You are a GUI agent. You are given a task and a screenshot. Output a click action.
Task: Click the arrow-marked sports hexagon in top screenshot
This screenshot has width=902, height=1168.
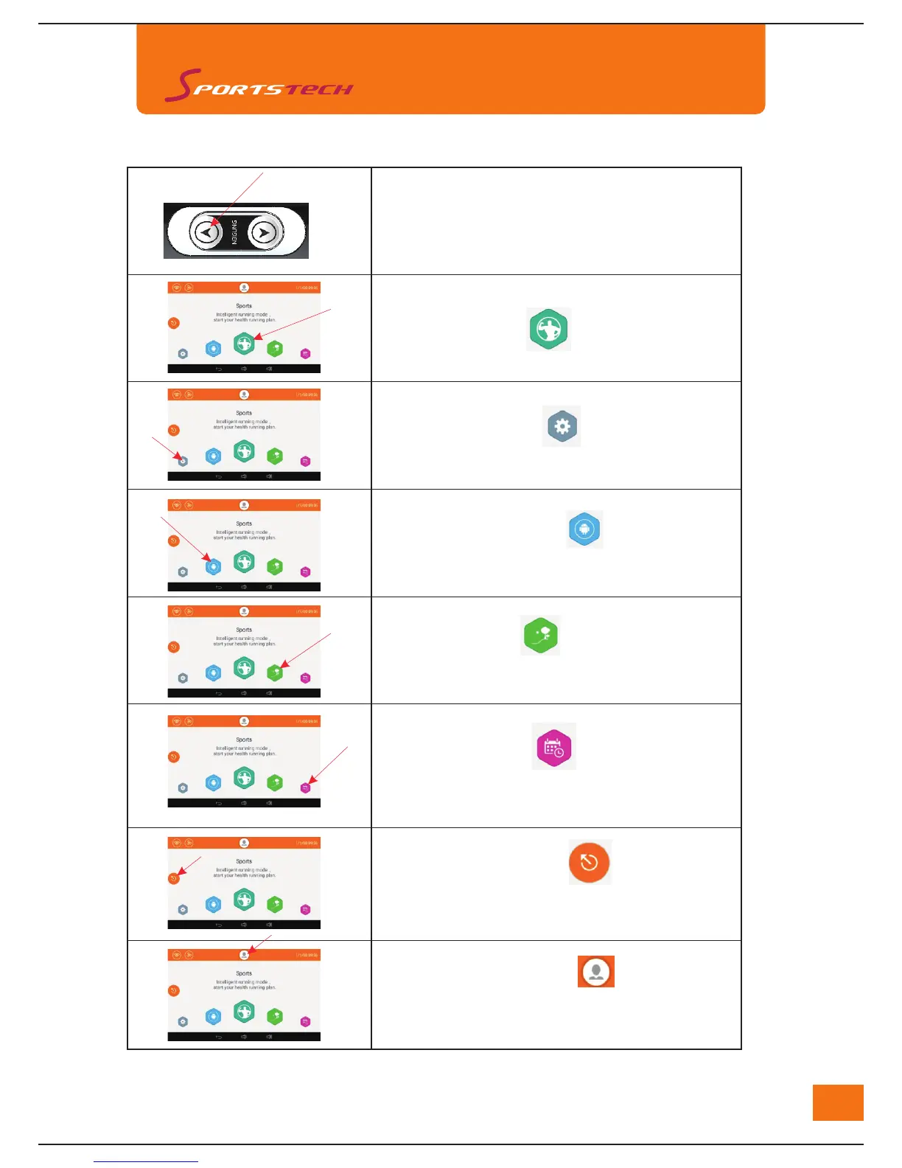tap(244, 343)
